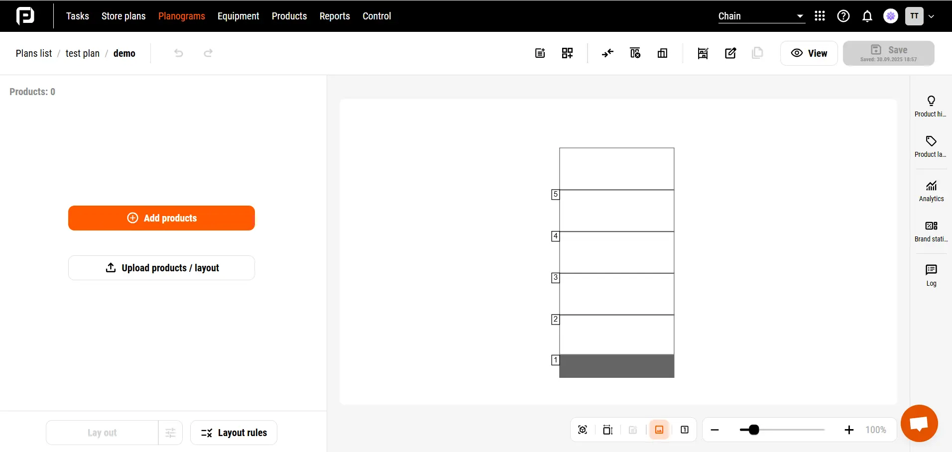Click the notifications bell icon
Viewport: 952px width, 452px height.
click(x=867, y=16)
